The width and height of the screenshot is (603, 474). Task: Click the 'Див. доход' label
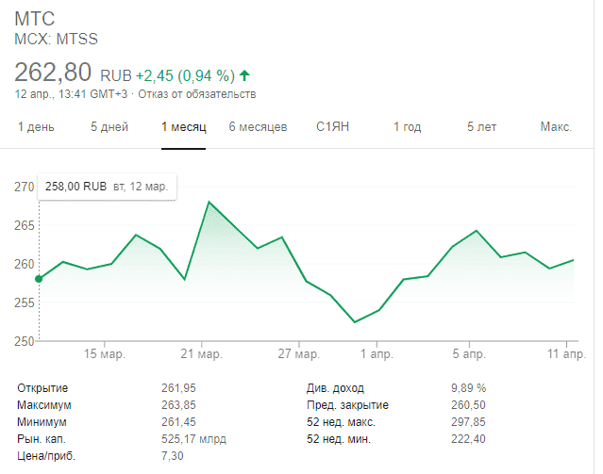click(335, 388)
